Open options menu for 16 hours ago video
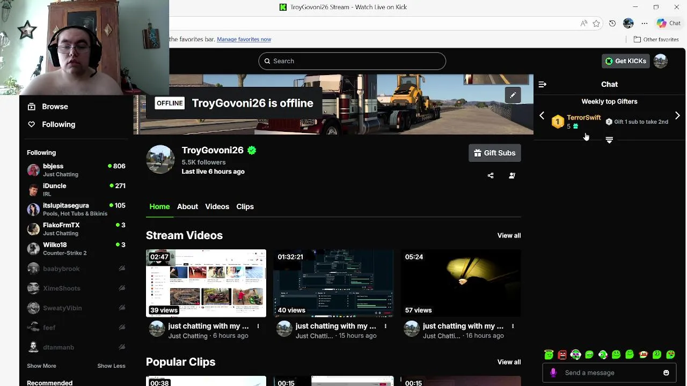The height and width of the screenshot is (386, 687). tap(513, 326)
